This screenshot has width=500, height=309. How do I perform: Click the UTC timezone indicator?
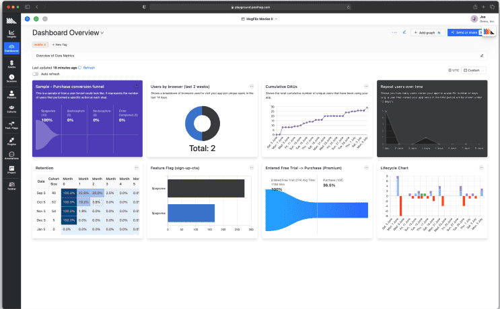click(x=454, y=71)
